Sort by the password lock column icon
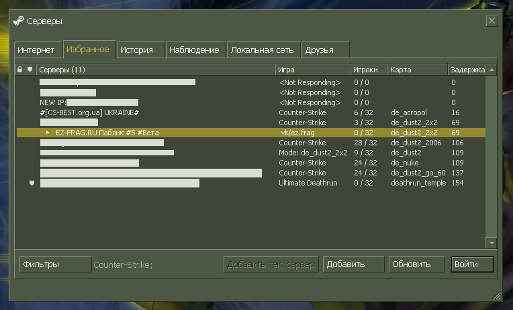Image resolution: width=513 pixels, height=310 pixels. (19, 70)
